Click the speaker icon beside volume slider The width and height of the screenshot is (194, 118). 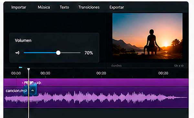17,53
